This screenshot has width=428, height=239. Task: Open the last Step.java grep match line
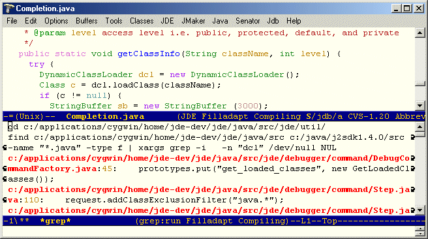tap(209, 210)
